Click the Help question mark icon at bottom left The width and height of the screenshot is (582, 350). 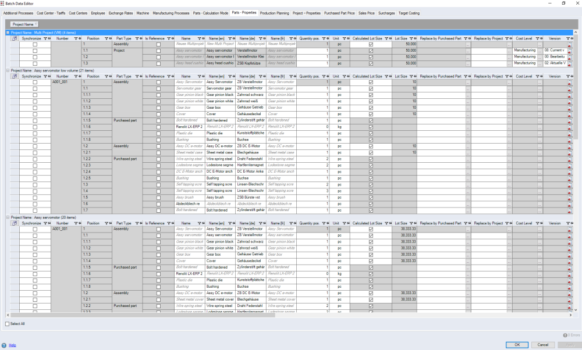tap(5, 345)
